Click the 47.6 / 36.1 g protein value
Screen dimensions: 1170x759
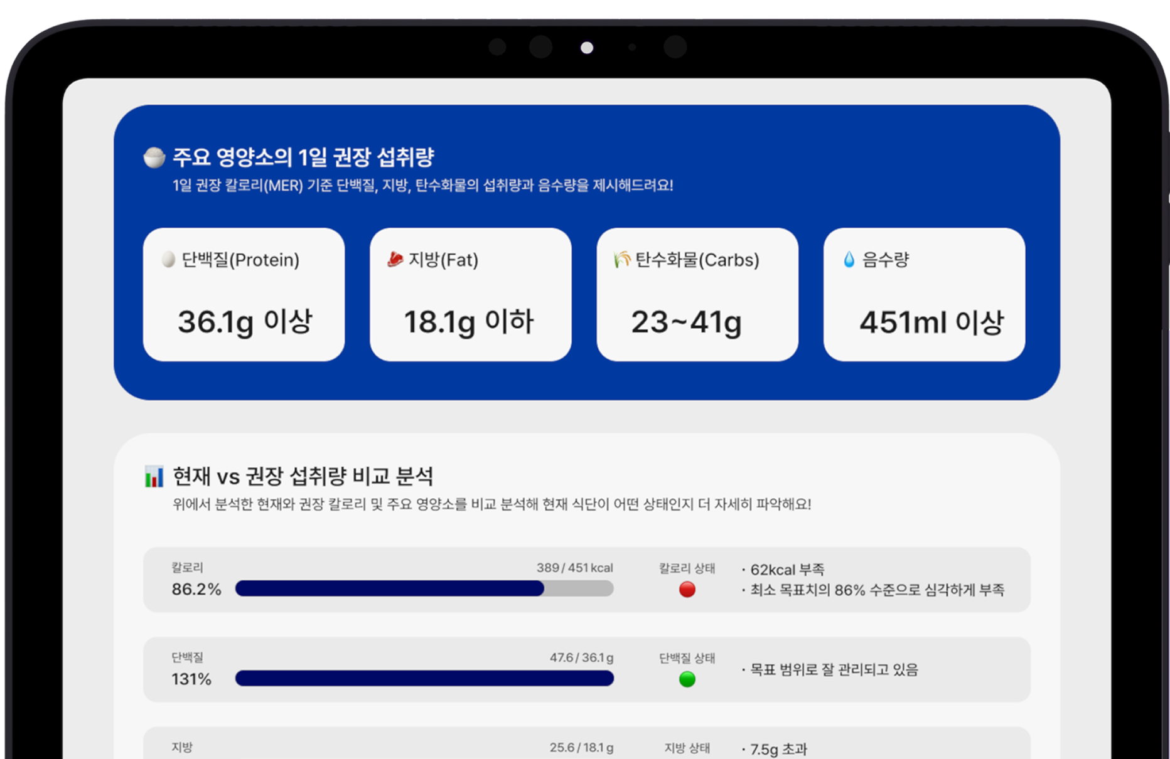coord(581,657)
